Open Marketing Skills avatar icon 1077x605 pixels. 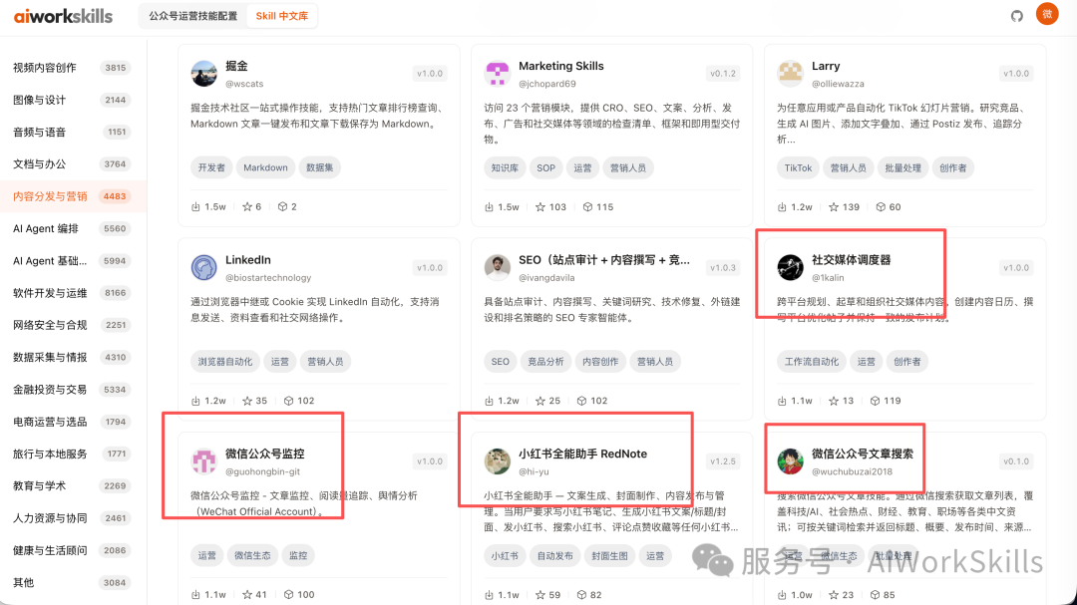point(498,74)
